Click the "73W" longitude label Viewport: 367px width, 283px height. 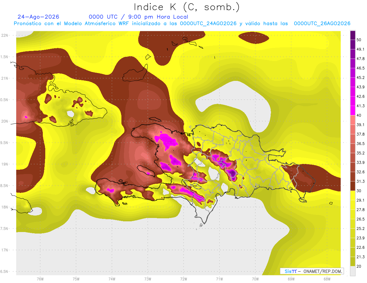coord(148,279)
